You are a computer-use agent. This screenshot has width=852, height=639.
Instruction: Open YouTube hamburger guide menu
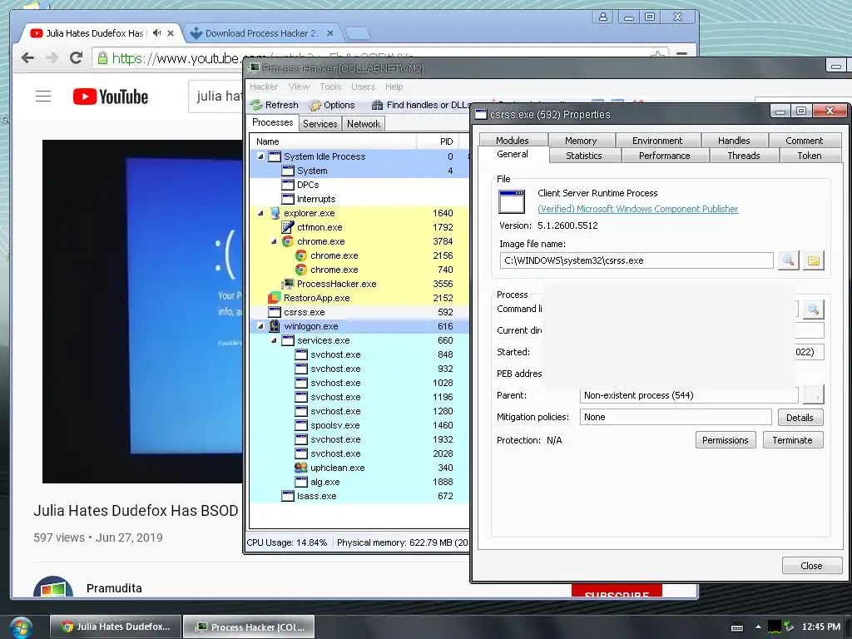43,97
